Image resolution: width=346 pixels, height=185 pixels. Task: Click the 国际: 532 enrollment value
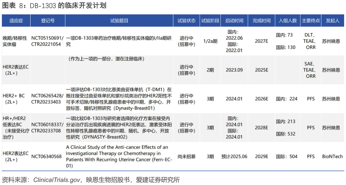click(286, 134)
